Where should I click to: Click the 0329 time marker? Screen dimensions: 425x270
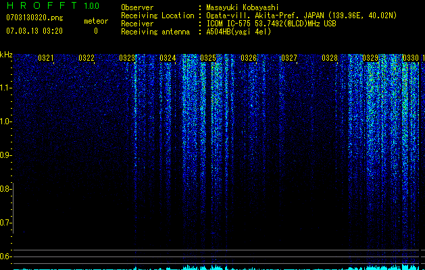click(370, 58)
